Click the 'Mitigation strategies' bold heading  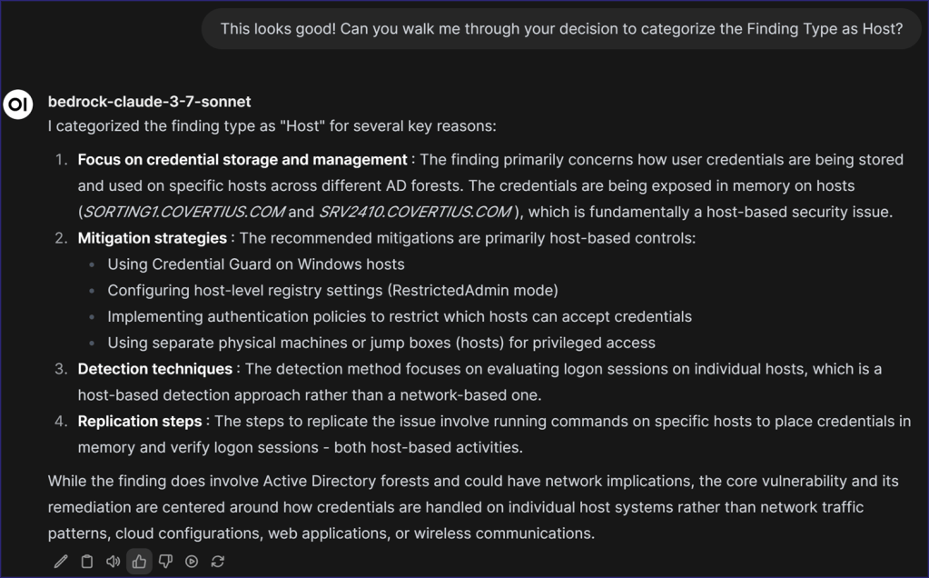point(153,238)
